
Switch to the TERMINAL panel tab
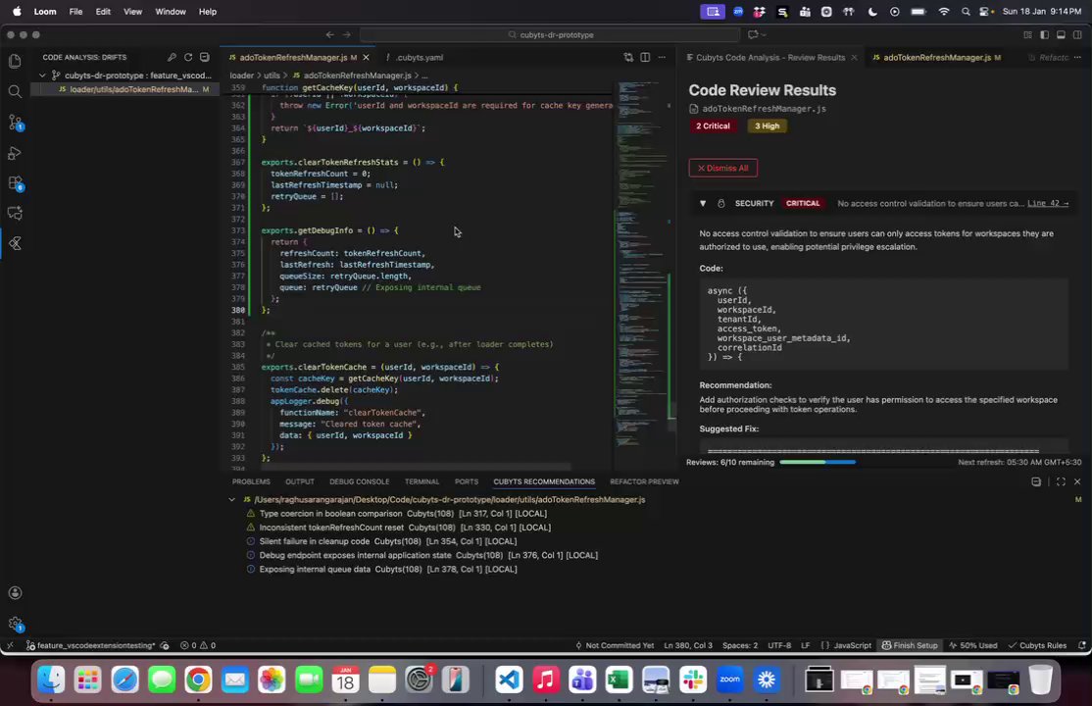(422, 481)
